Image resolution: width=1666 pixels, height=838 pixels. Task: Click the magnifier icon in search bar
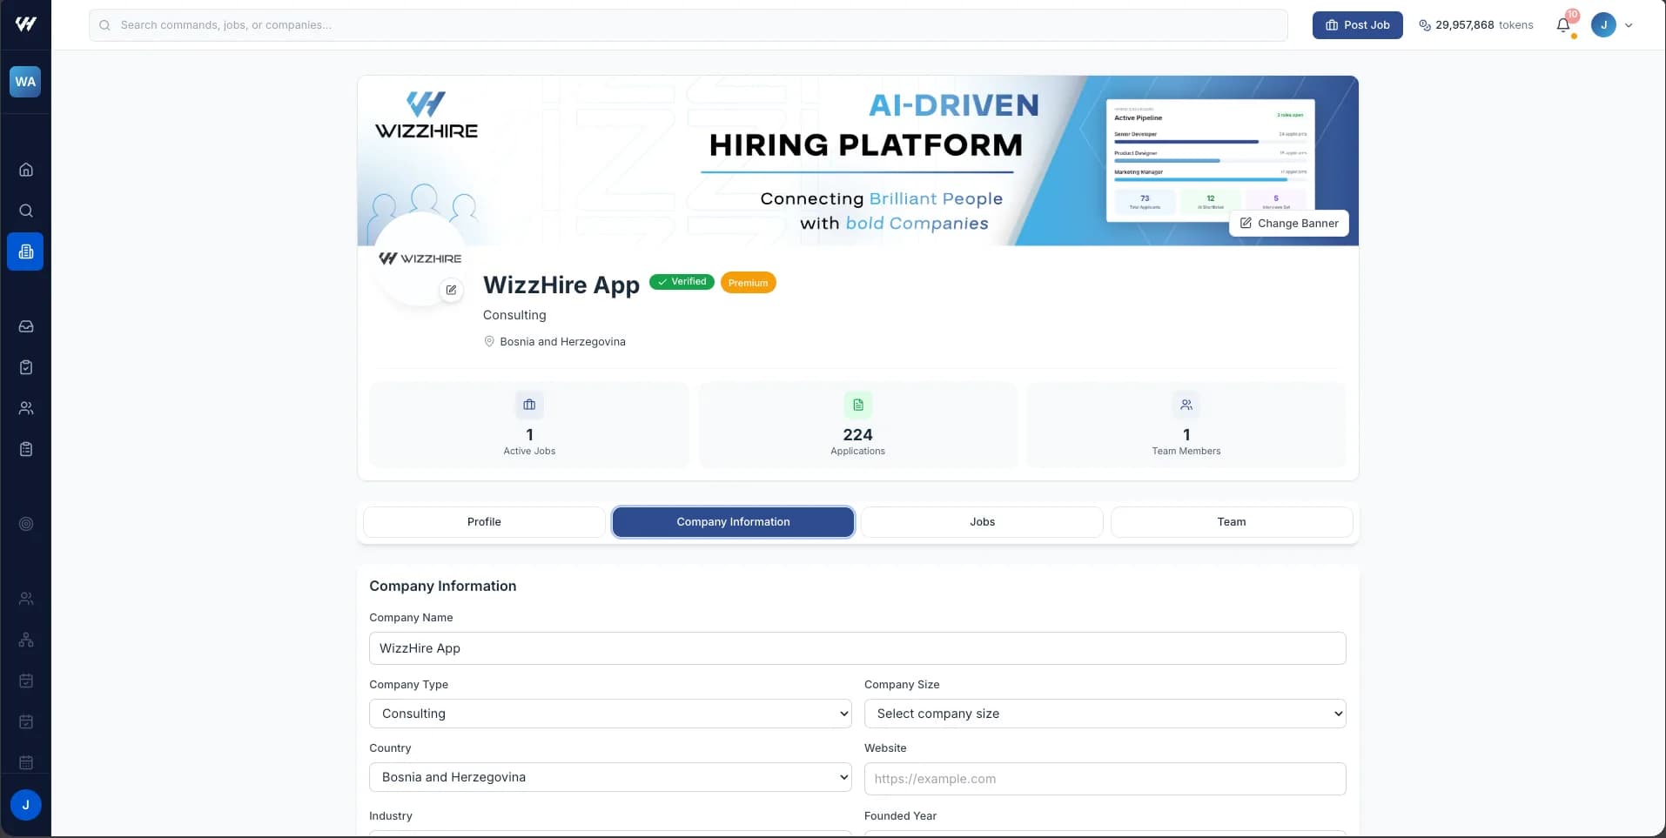click(104, 25)
